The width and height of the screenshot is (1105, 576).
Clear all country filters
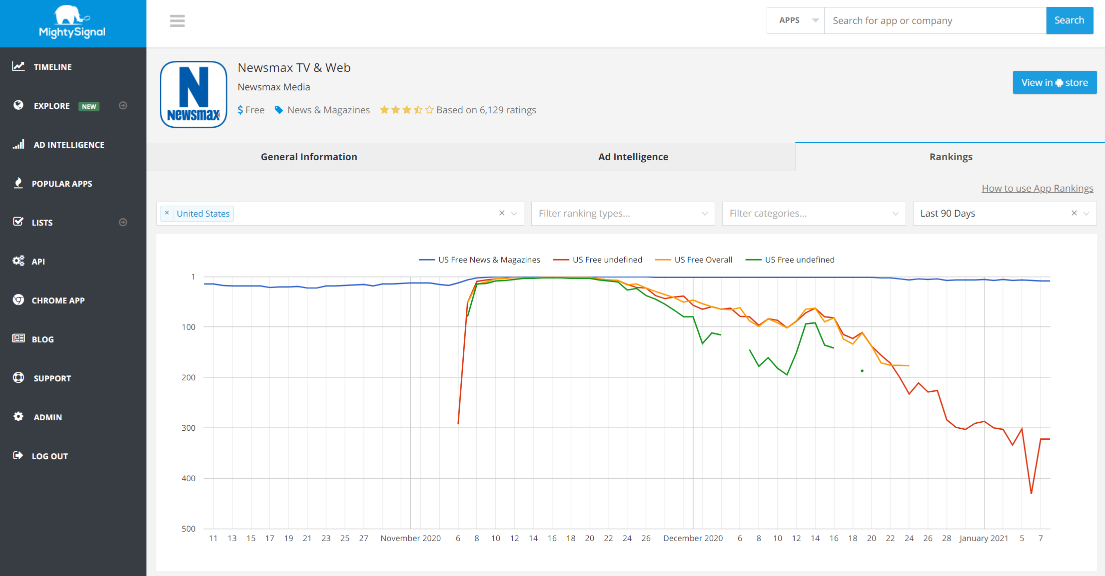tap(502, 213)
